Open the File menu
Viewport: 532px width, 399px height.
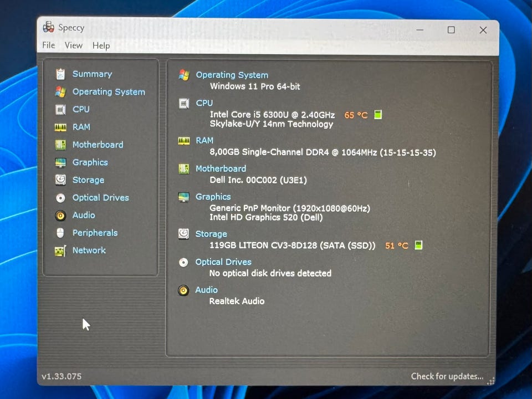coord(49,45)
